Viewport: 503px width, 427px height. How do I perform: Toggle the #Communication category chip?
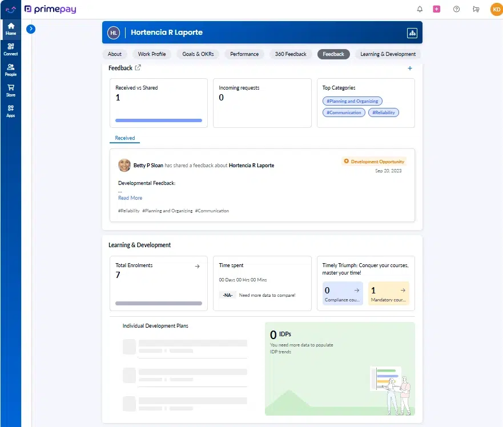pyautogui.click(x=343, y=112)
